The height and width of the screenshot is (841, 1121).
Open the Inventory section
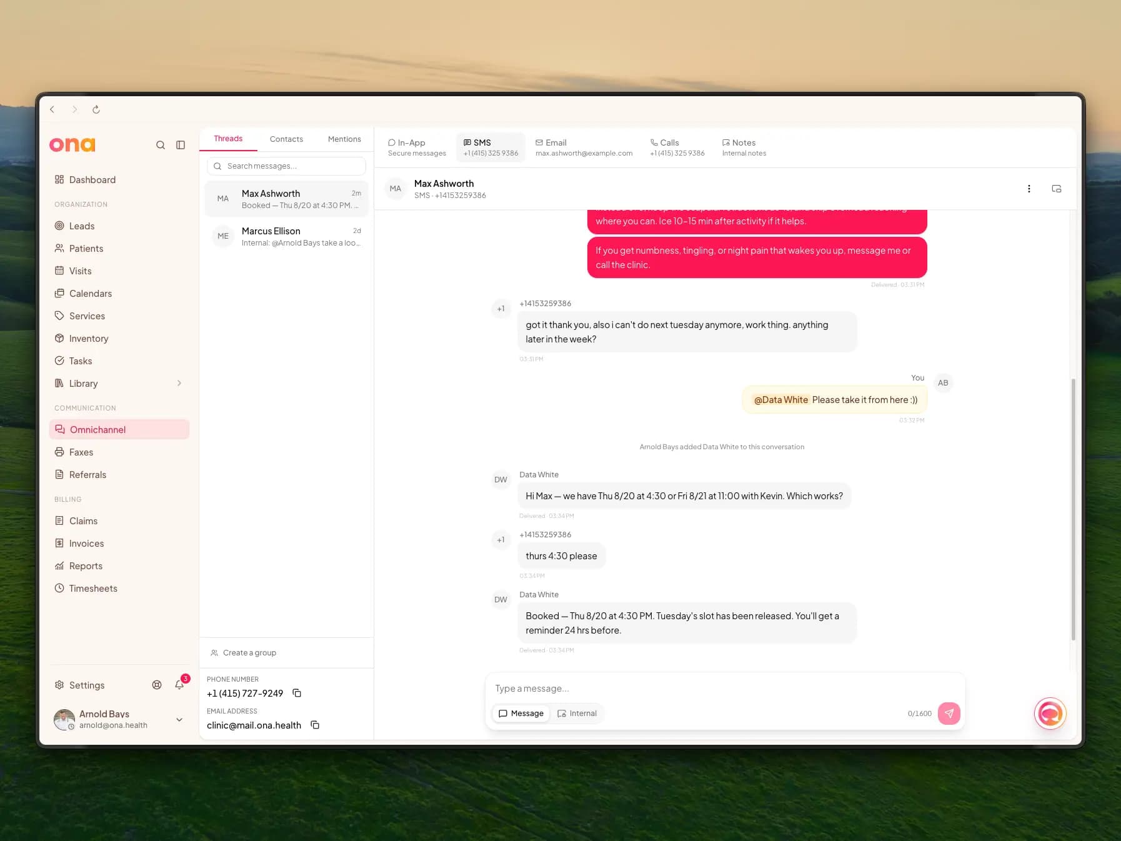point(119,339)
